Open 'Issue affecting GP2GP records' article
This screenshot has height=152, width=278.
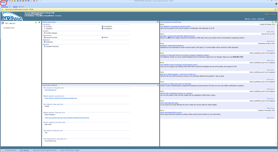pos(171,113)
